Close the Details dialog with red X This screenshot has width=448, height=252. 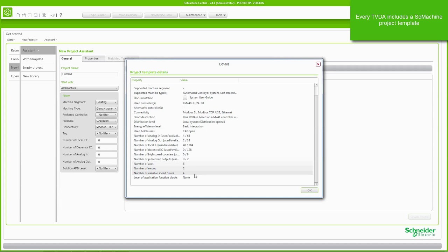pos(318,64)
